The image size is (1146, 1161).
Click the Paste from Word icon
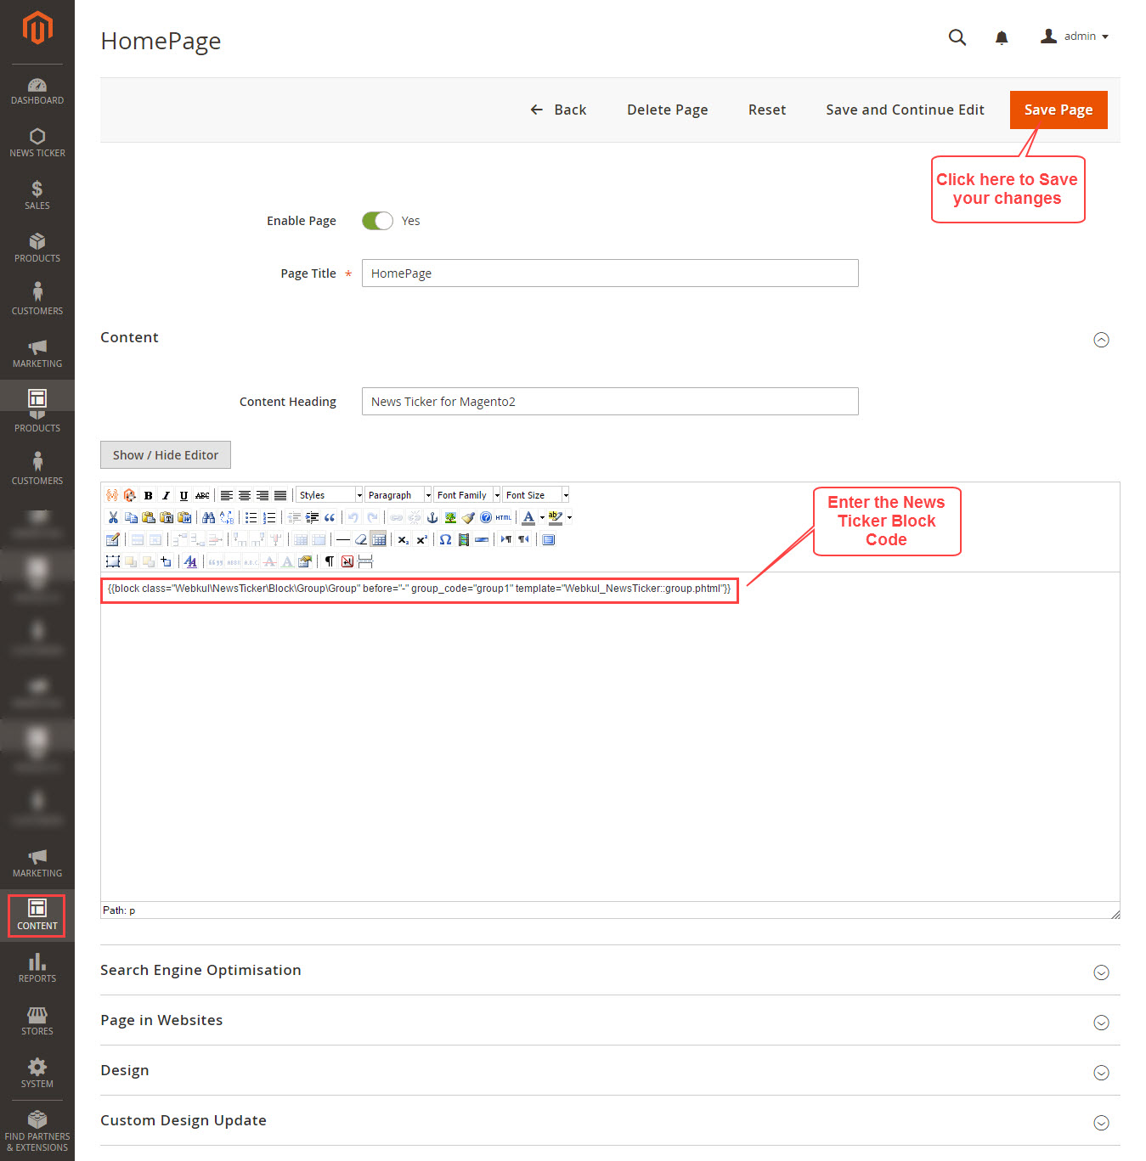(184, 517)
